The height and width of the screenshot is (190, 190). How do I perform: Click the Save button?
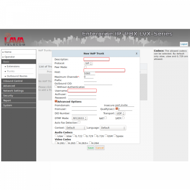[91, 148]
